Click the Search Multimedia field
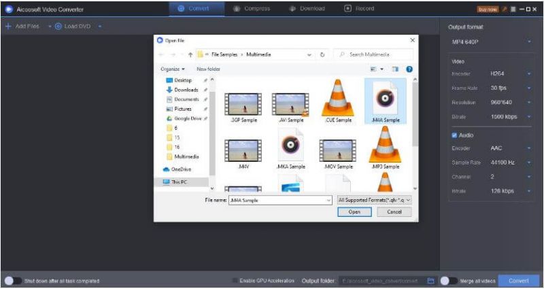This screenshot has height=289, width=544. (373, 54)
